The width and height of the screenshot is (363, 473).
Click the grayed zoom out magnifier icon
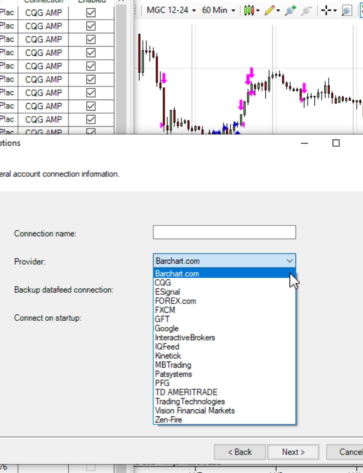coord(306,10)
